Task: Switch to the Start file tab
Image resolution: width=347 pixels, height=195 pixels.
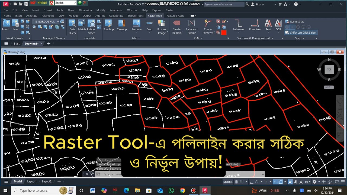Action: coord(17,44)
